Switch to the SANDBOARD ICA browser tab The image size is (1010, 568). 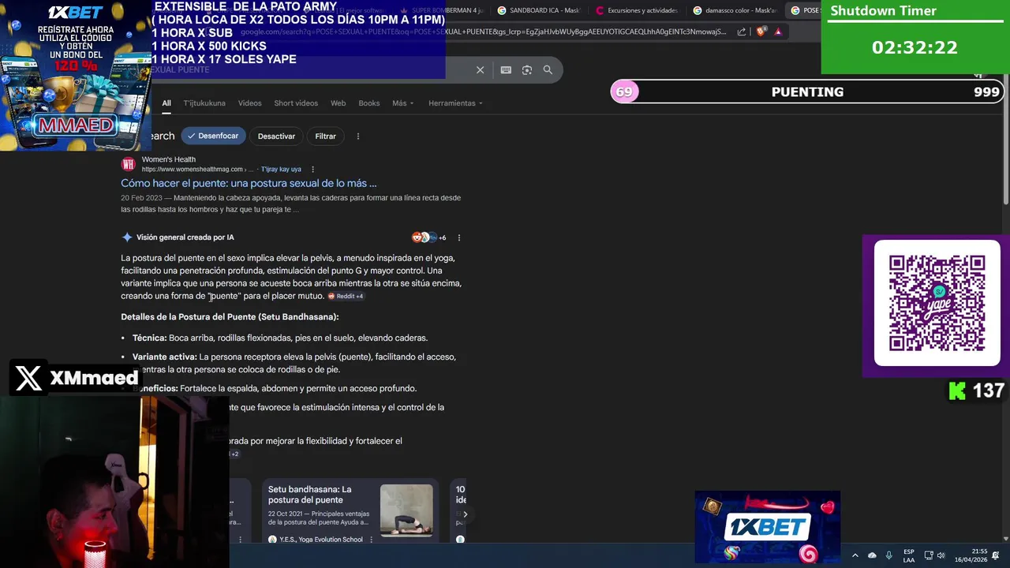point(538,10)
